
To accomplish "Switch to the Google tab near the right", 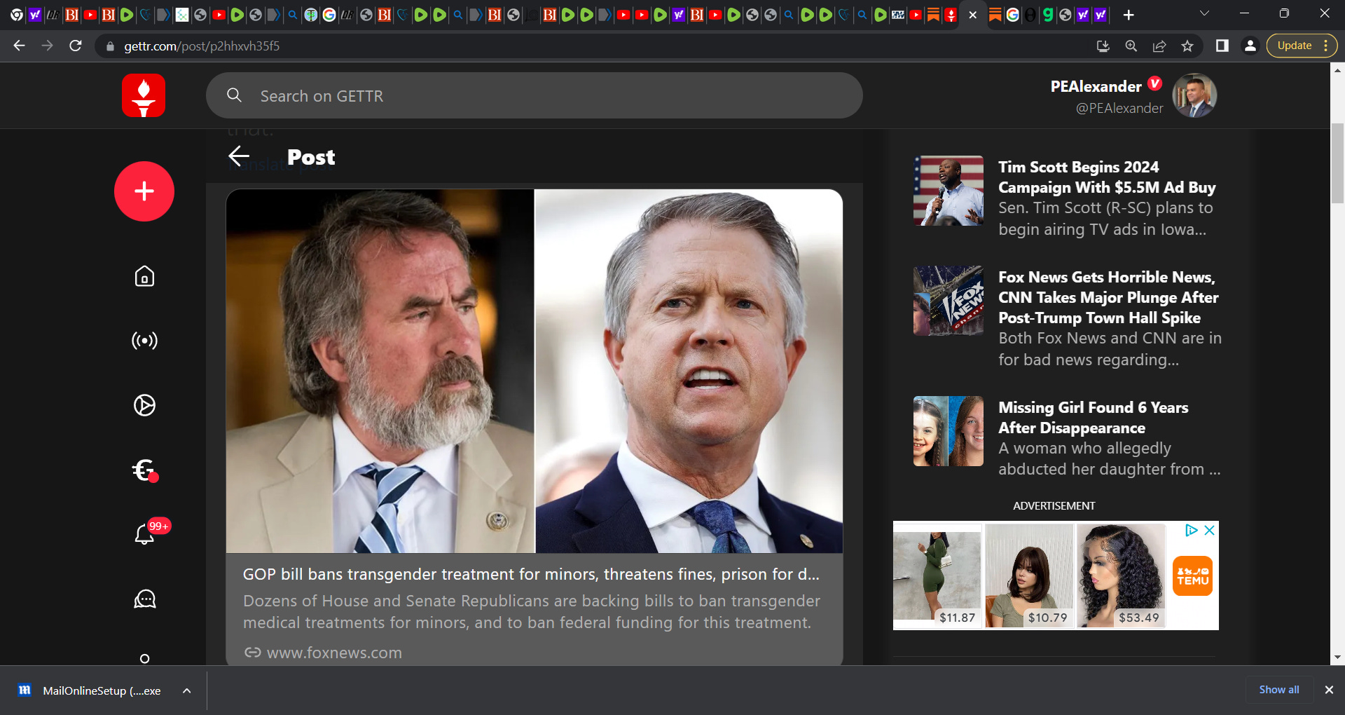I will click(x=1012, y=15).
